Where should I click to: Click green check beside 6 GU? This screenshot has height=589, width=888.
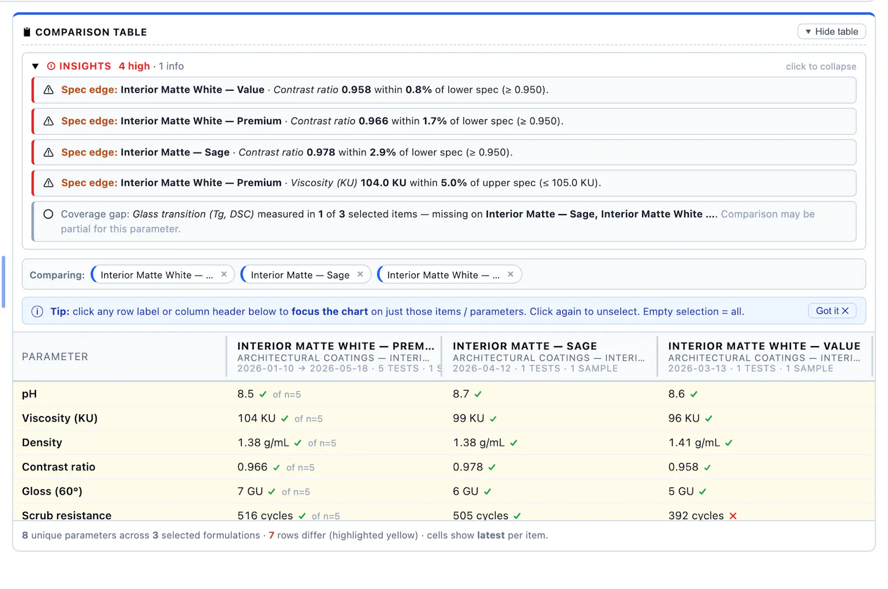tap(488, 492)
